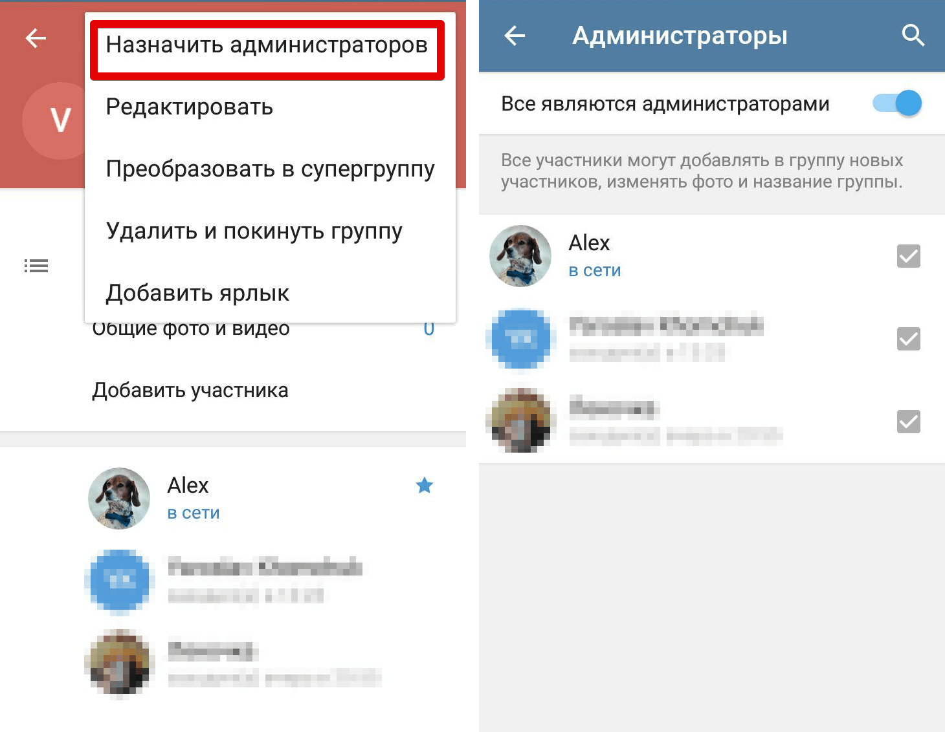Go back from Администраторы screen
This screenshot has width=945, height=732.
[515, 36]
